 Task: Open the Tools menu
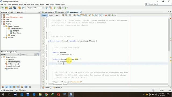52,4
